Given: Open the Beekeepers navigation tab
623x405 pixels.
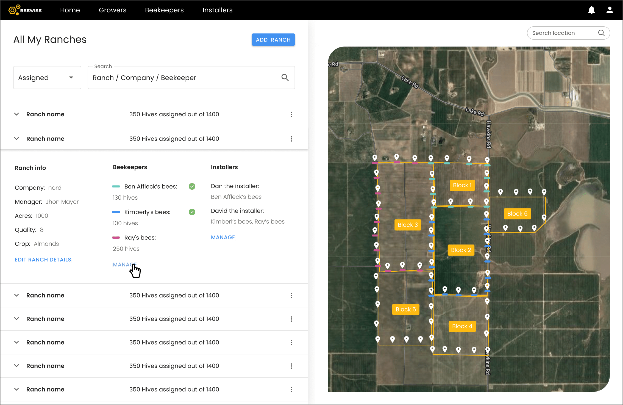Looking at the screenshot, I should 164,10.
